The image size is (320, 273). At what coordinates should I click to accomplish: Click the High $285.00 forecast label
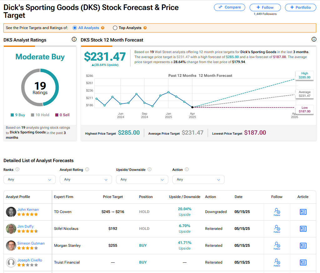click(304, 75)
